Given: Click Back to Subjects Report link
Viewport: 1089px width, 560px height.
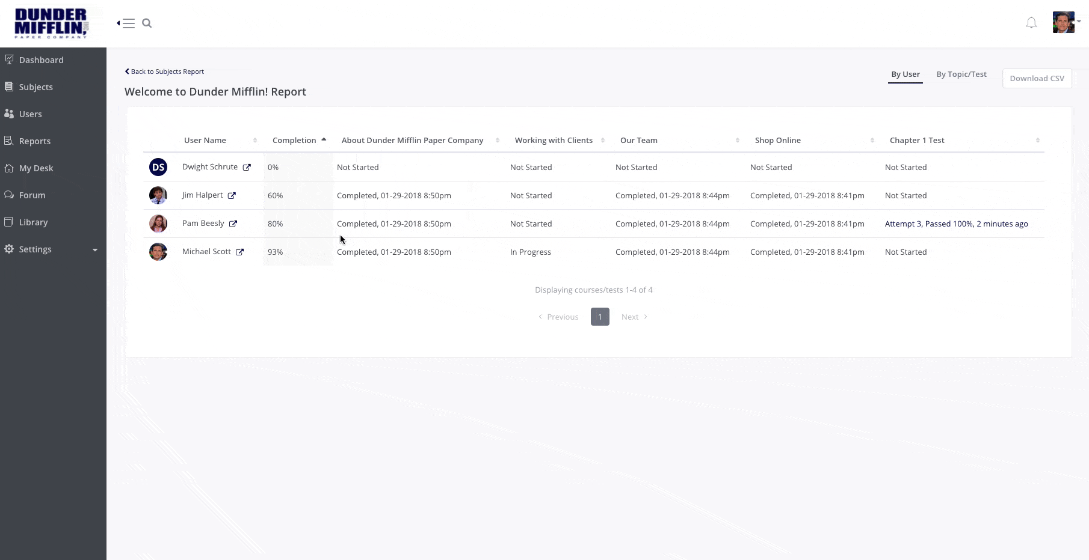Looking at the screenshot, I should [x=164, y=72].
